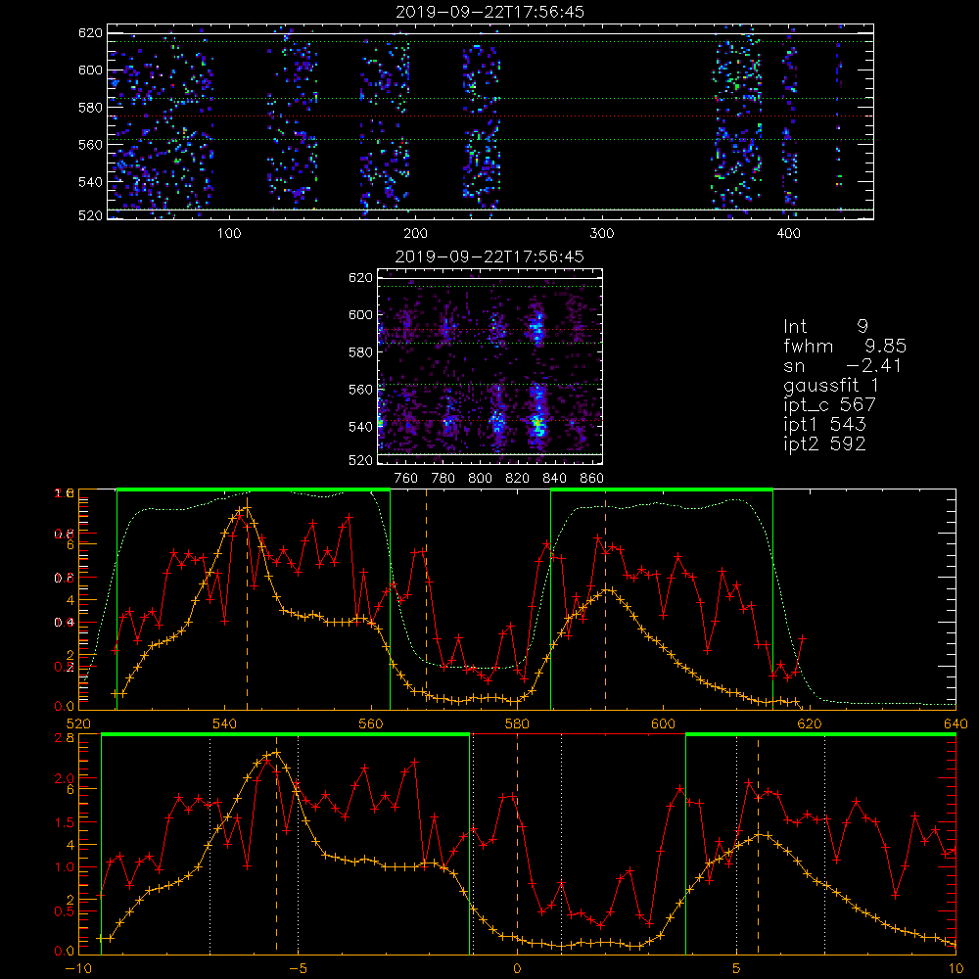
Task: Click the '760' x-axis label of middle image
Action: (x=406, y=479)
